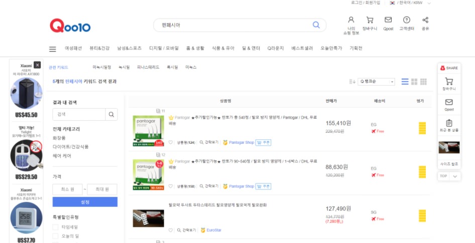Screen dimensions: 475x243
Task: Click 쿠폰 badge on Pantogar 90~540정 row
Action: tap(263, 186)
